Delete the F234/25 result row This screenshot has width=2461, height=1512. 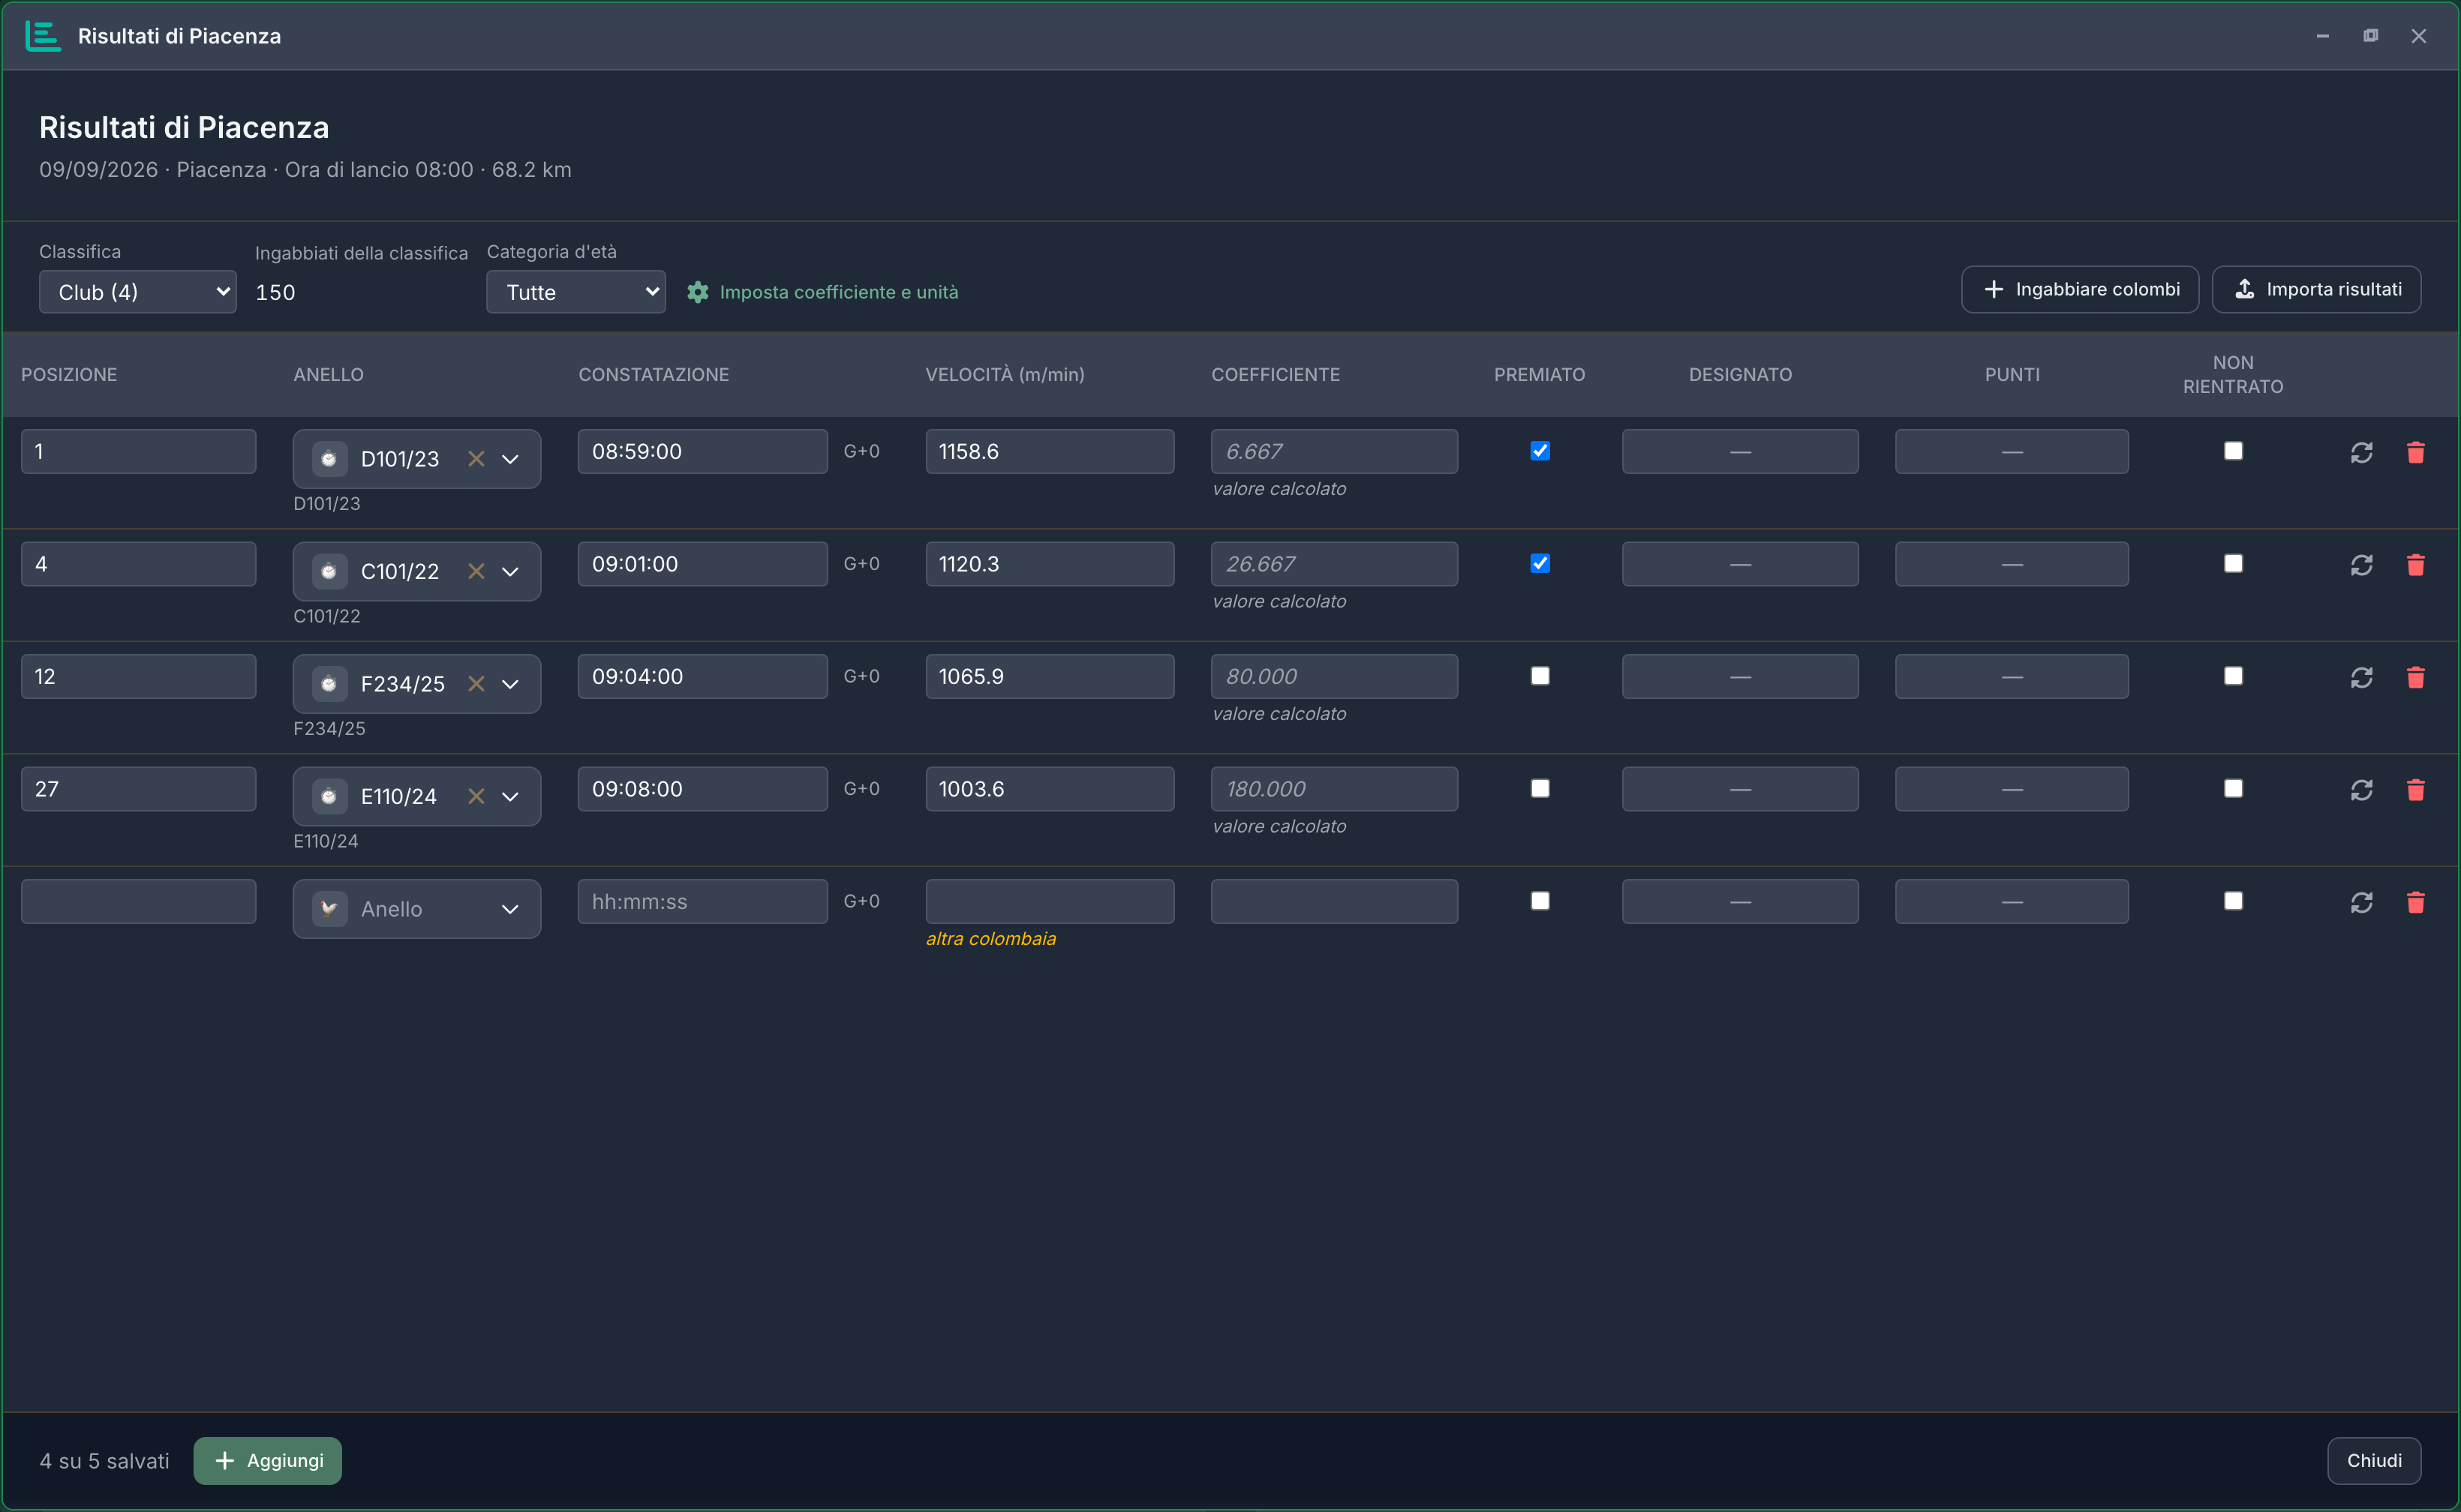coord(2416,677)
